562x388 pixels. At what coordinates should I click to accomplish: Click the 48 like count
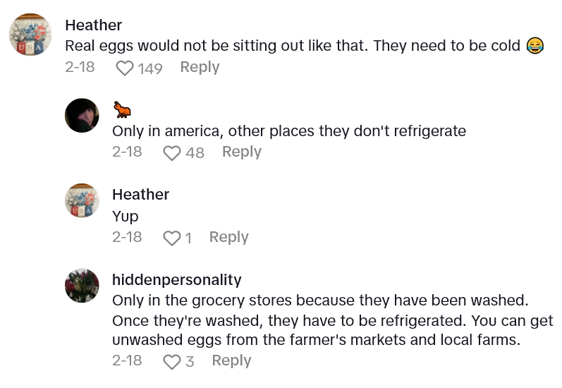coord(195,153)
